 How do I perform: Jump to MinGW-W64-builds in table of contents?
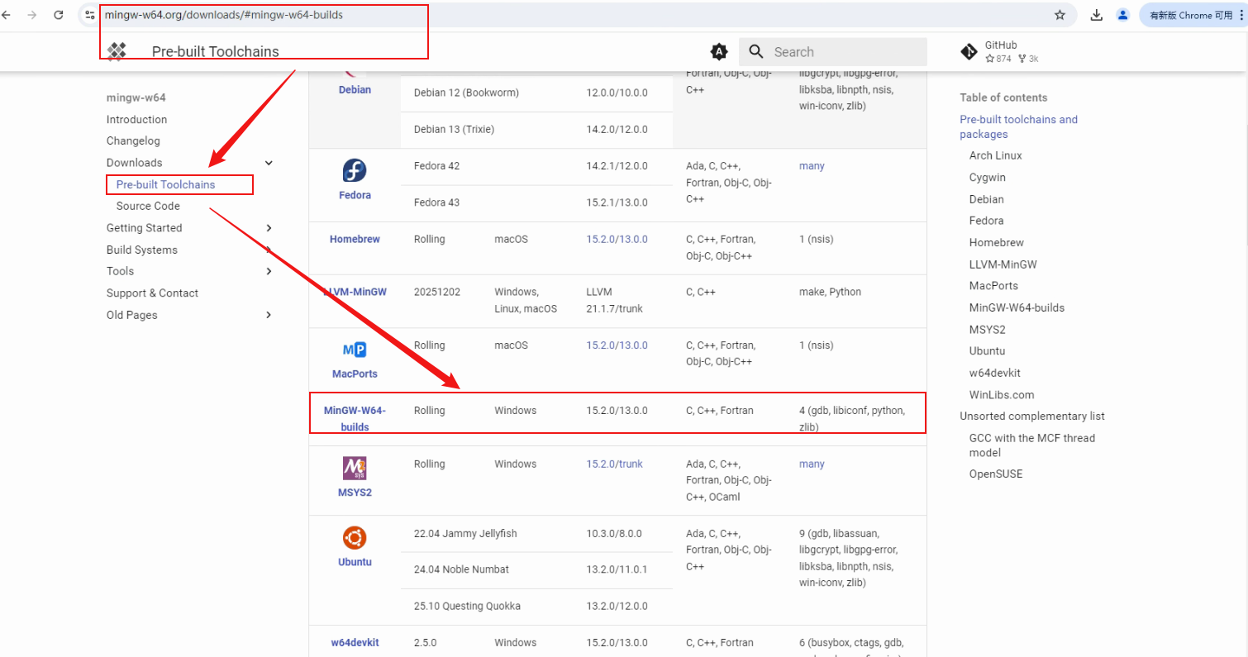click(x=1017, y=307)
